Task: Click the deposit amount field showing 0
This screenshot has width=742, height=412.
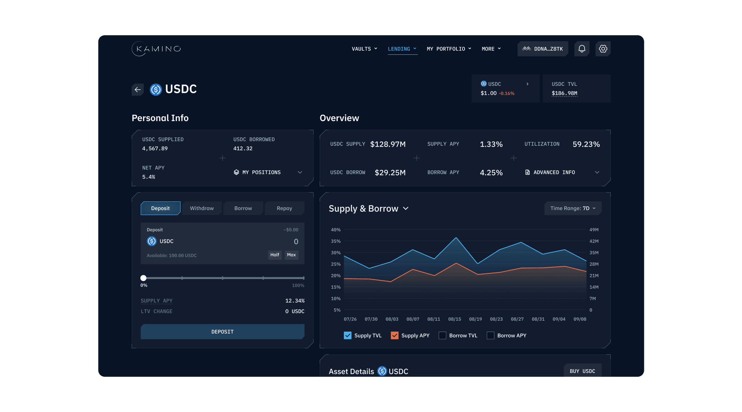Action: 296,242
